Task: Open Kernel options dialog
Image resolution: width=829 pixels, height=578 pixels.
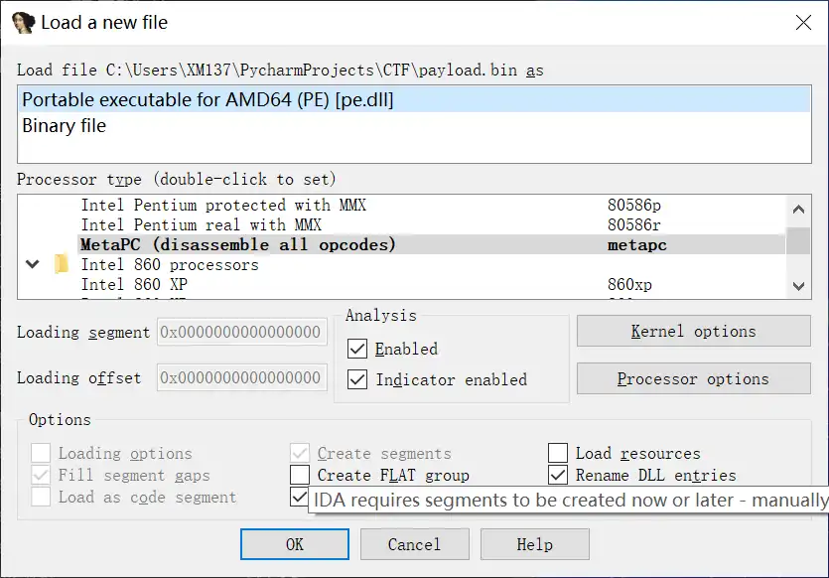Action: coord(693,332)
